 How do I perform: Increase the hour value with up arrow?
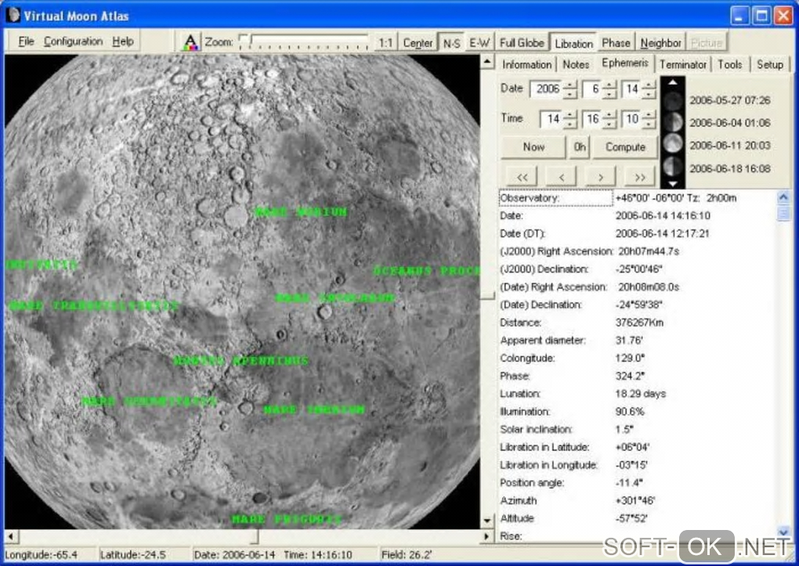point(570,114)
